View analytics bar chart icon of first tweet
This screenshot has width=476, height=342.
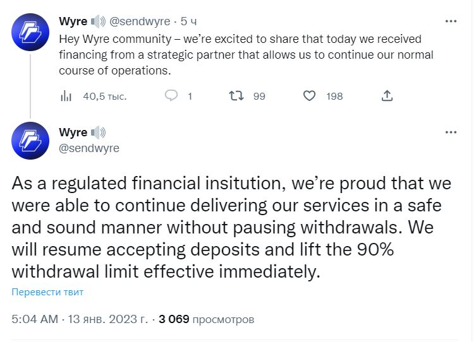point(65,96)
